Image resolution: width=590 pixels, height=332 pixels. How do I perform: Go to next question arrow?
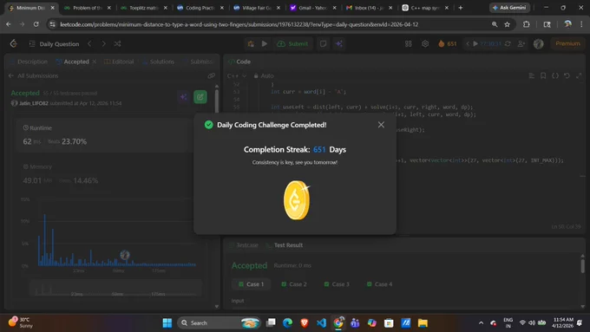[x=103, y=44]
